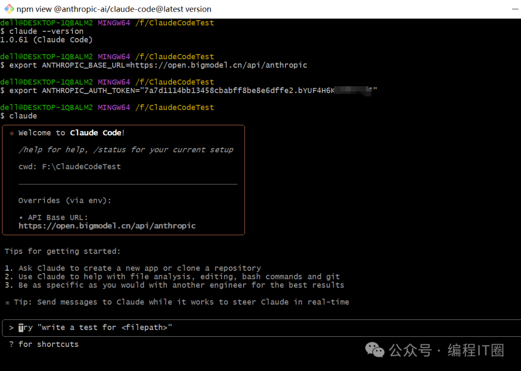Click the export ANTHROPIC_AUTH_TOKEN command line
521x371 pixels.
(x=189, y=91)
